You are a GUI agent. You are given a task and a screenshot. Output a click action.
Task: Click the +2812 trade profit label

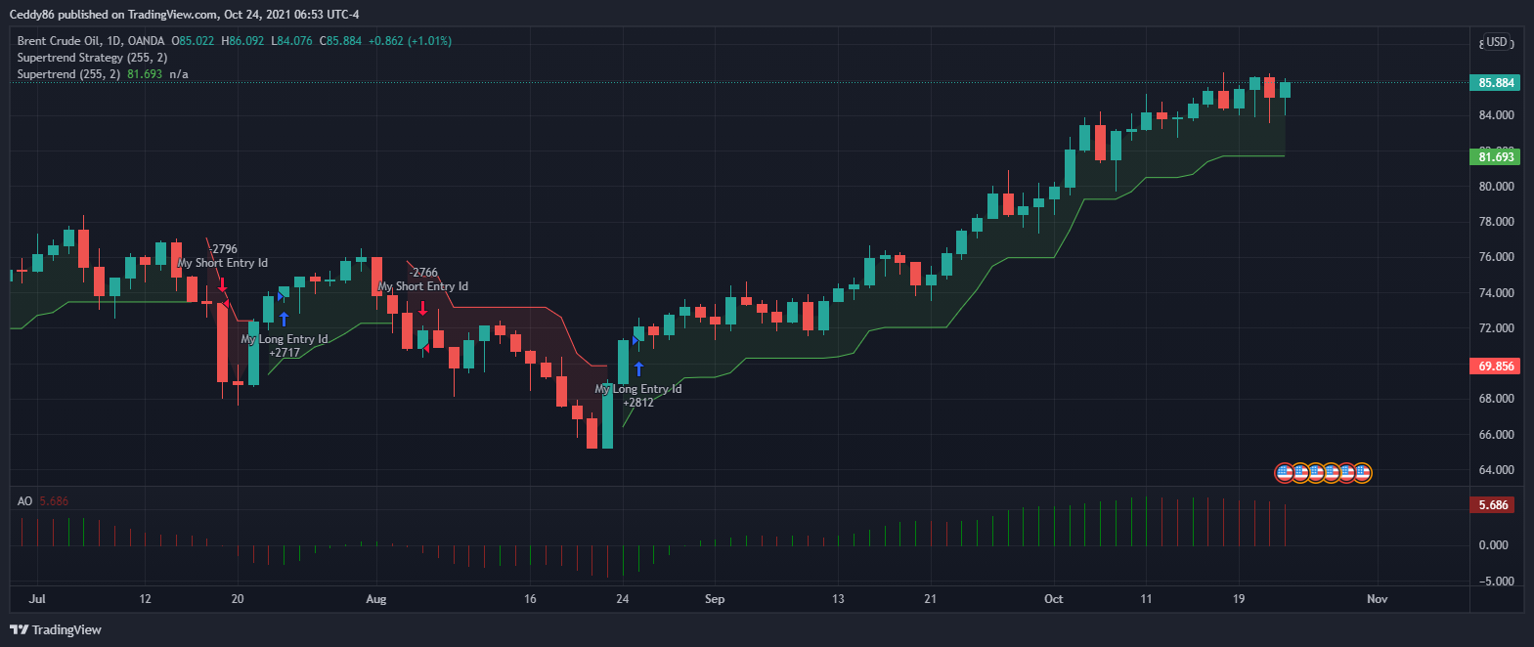click(638, 403)
